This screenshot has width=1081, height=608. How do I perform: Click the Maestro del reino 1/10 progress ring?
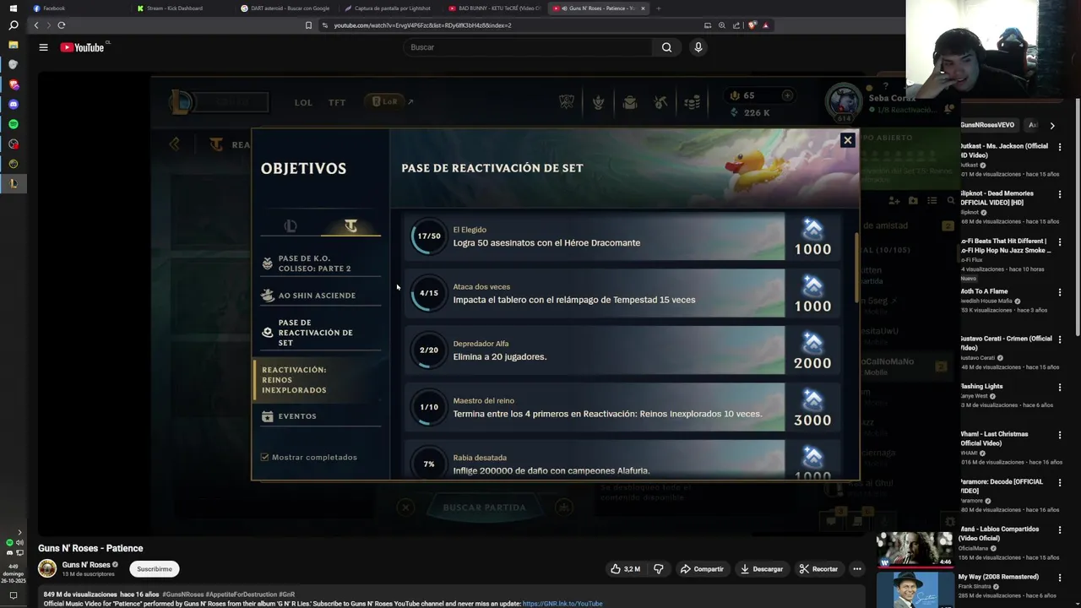click(429, 407)
